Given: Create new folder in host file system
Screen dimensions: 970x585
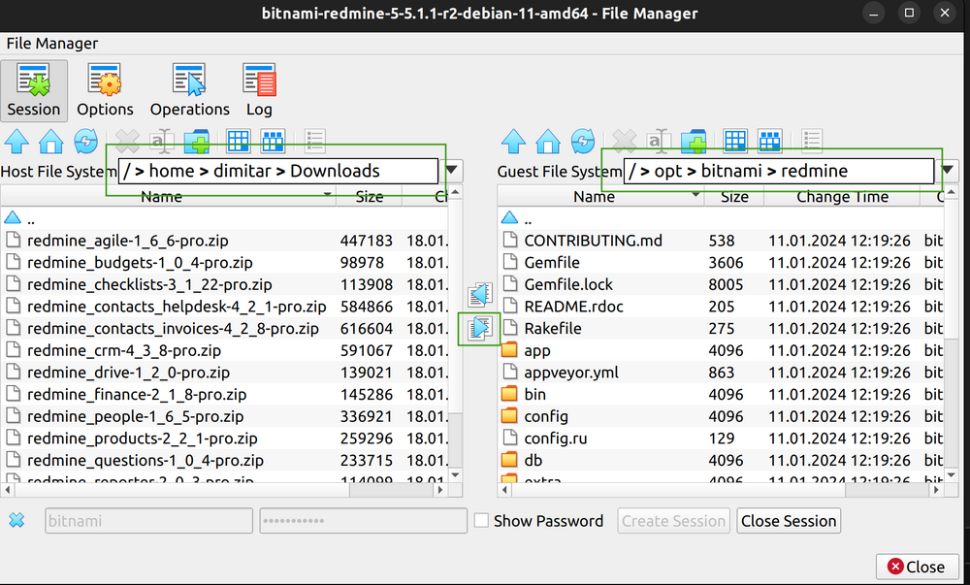Looking at the screenshot, I should tap(197, 142).
